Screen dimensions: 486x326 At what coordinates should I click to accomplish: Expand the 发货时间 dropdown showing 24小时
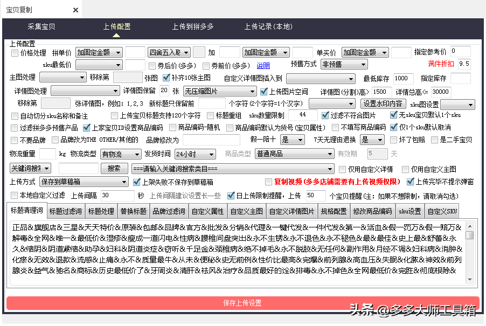tap(195, 154)
